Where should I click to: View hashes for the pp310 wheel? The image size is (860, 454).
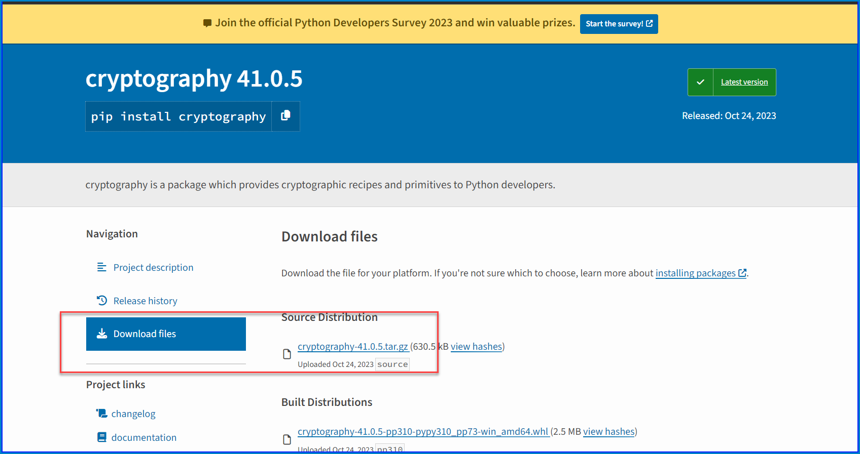(x=608, y=432)
